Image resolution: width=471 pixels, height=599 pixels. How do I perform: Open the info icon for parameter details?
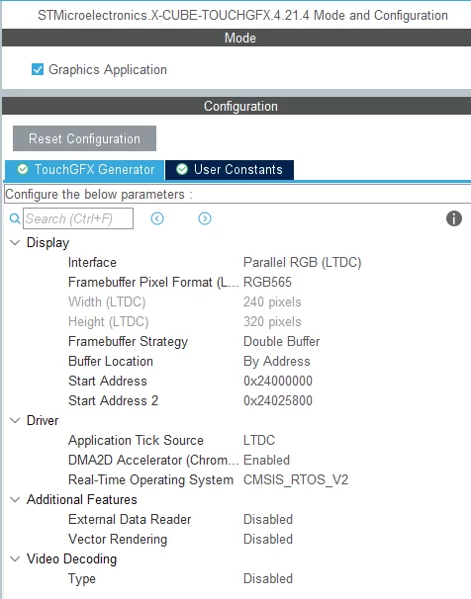454,218
